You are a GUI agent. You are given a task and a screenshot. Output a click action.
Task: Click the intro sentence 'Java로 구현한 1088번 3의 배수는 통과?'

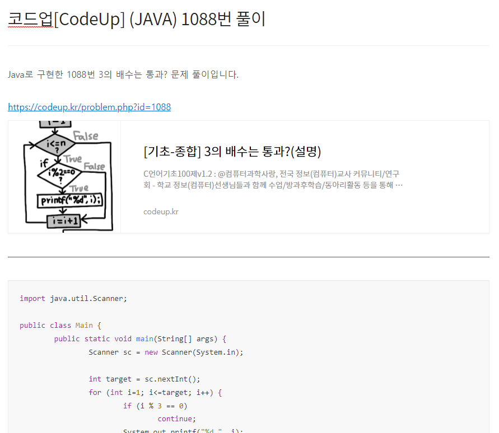[x=87, y=75]
